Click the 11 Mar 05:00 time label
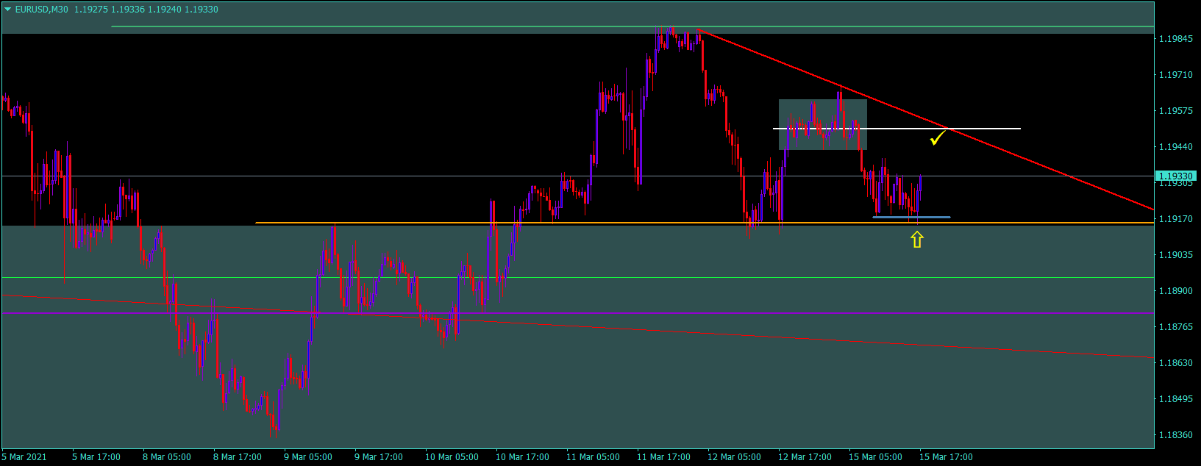The width and height of the screenshot is (1201, 466). click(x=593, y=457)
